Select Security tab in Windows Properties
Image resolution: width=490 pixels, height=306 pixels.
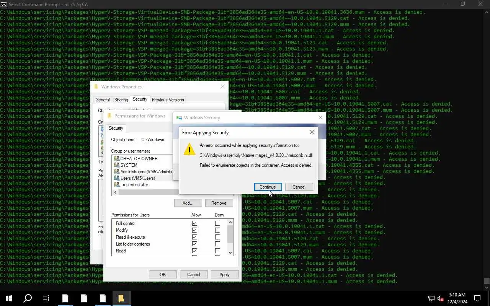pos(140,99)
